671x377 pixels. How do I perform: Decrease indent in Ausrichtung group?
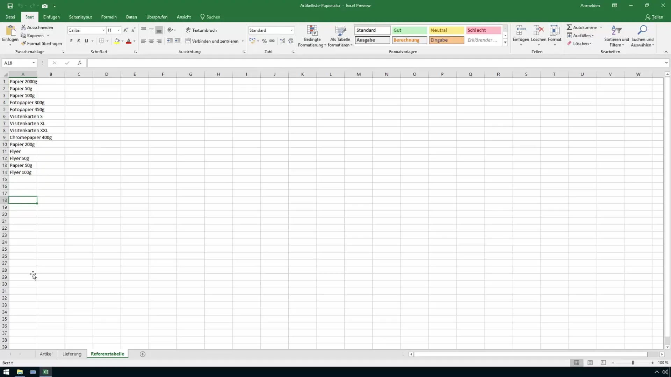coord(170,41)
